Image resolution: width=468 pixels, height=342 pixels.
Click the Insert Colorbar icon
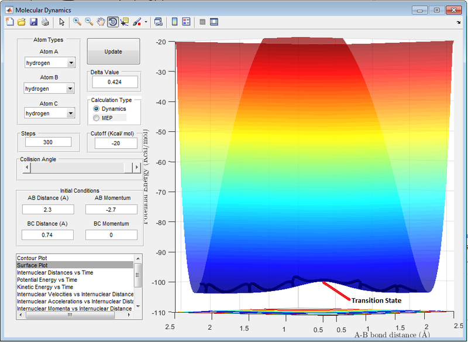click(174, 22)
